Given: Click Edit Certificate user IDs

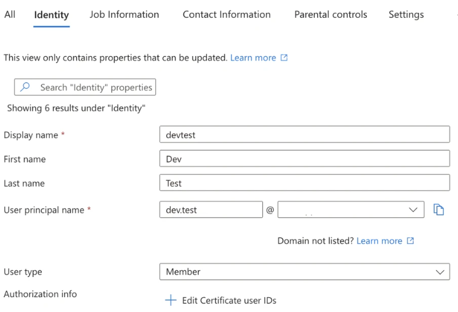Looking at the screenshot, I should click(229, 300).
